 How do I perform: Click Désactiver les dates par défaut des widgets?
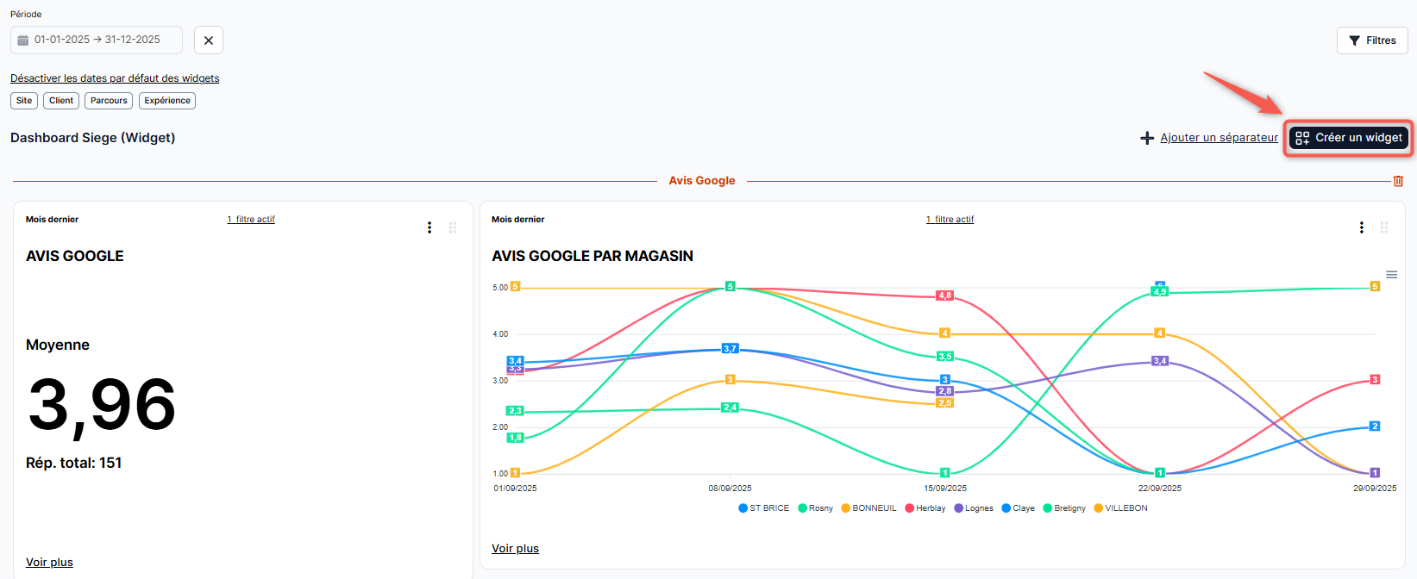[x=115, y=78]
